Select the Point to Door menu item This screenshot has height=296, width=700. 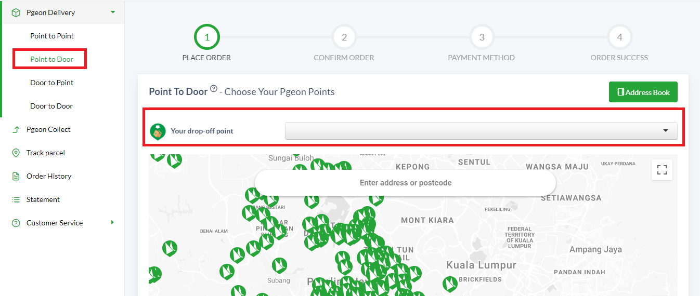coord(51,59)
